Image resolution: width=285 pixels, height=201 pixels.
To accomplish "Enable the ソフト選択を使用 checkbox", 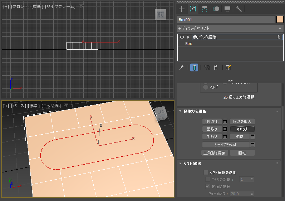I will 206,172.
